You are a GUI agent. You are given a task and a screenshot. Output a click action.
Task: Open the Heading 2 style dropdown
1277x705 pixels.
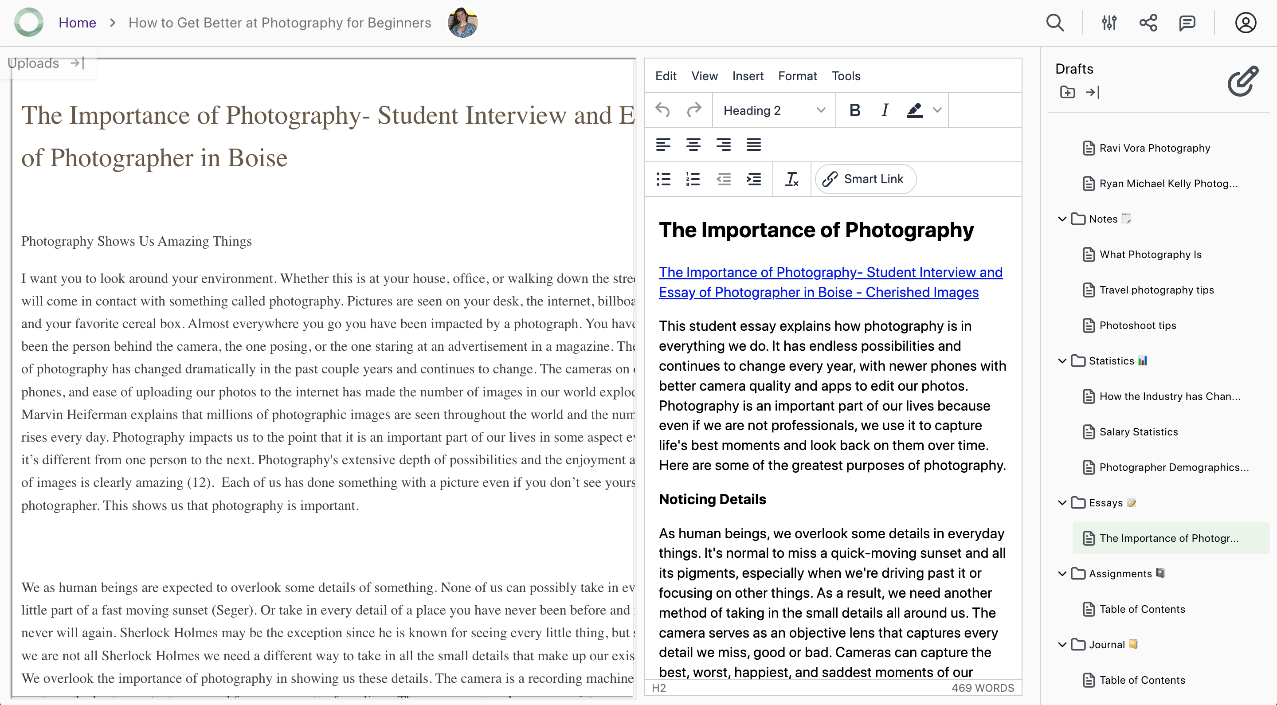click(774, 110)
